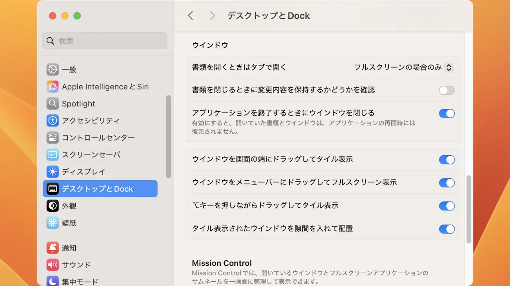Open Apple Intelligence と Siri icon
The width and height of the screenshot is (510, 286).
[53, 87]
